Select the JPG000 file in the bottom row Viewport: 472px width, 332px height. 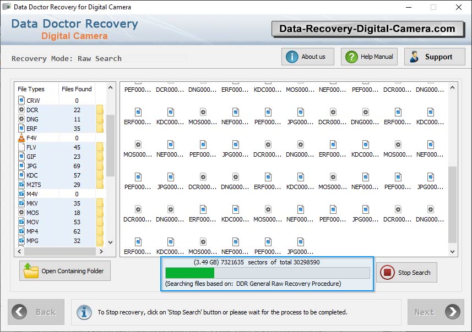coord(300,246)
